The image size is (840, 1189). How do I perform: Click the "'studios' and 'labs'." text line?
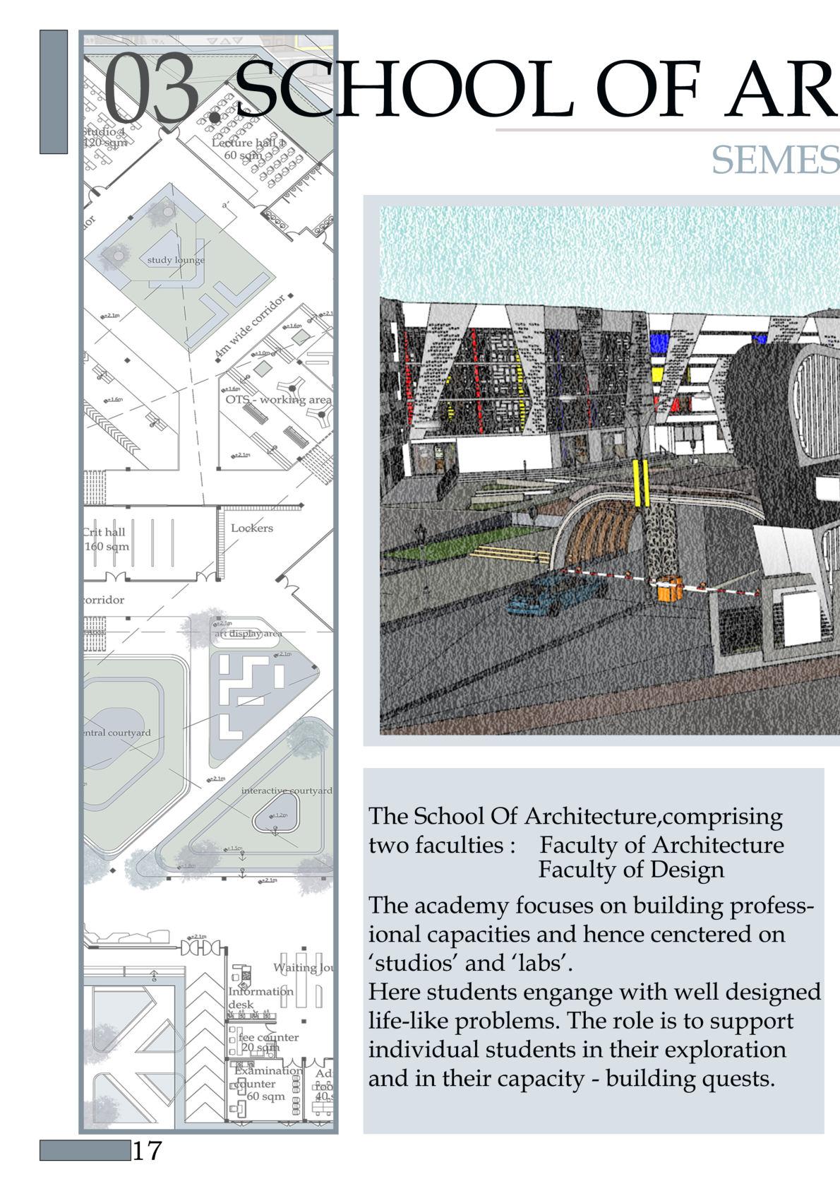(x=471, y=963)
